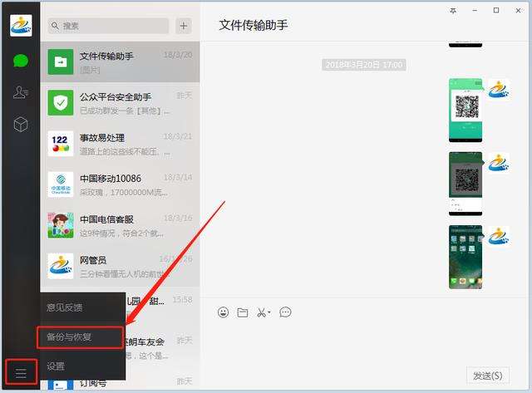Open the 中国移动10086 conversation

coord(120,184)
